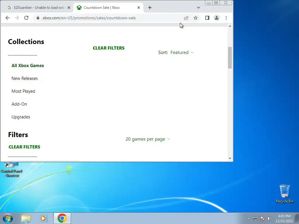Close the Countdown Sale tab
This screenshot has width=299, height=224.
tap(139, 8)
